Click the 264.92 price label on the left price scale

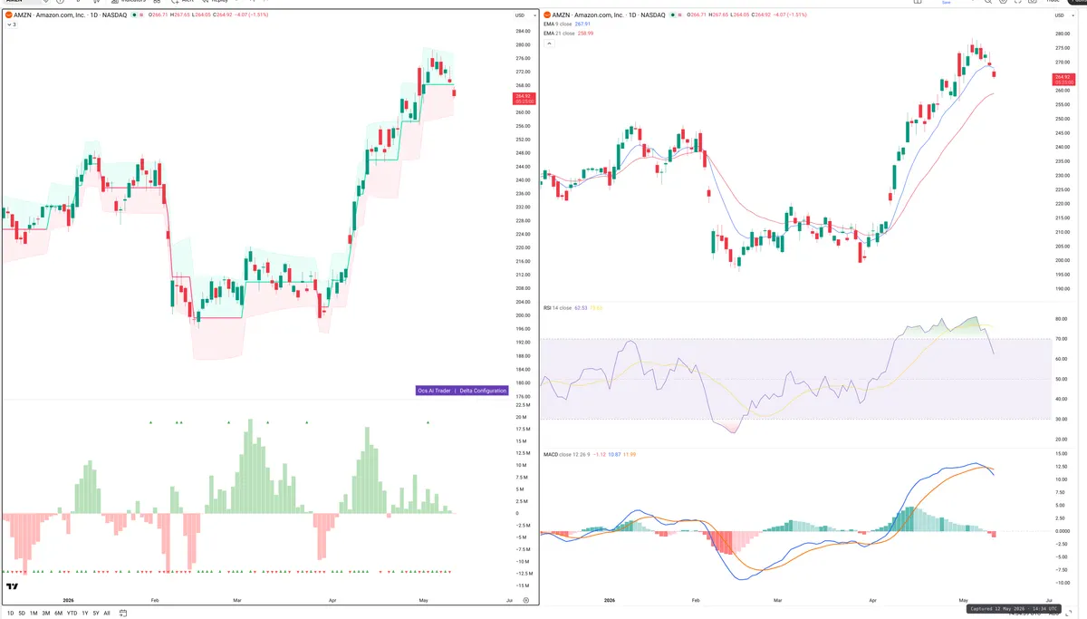524,98
